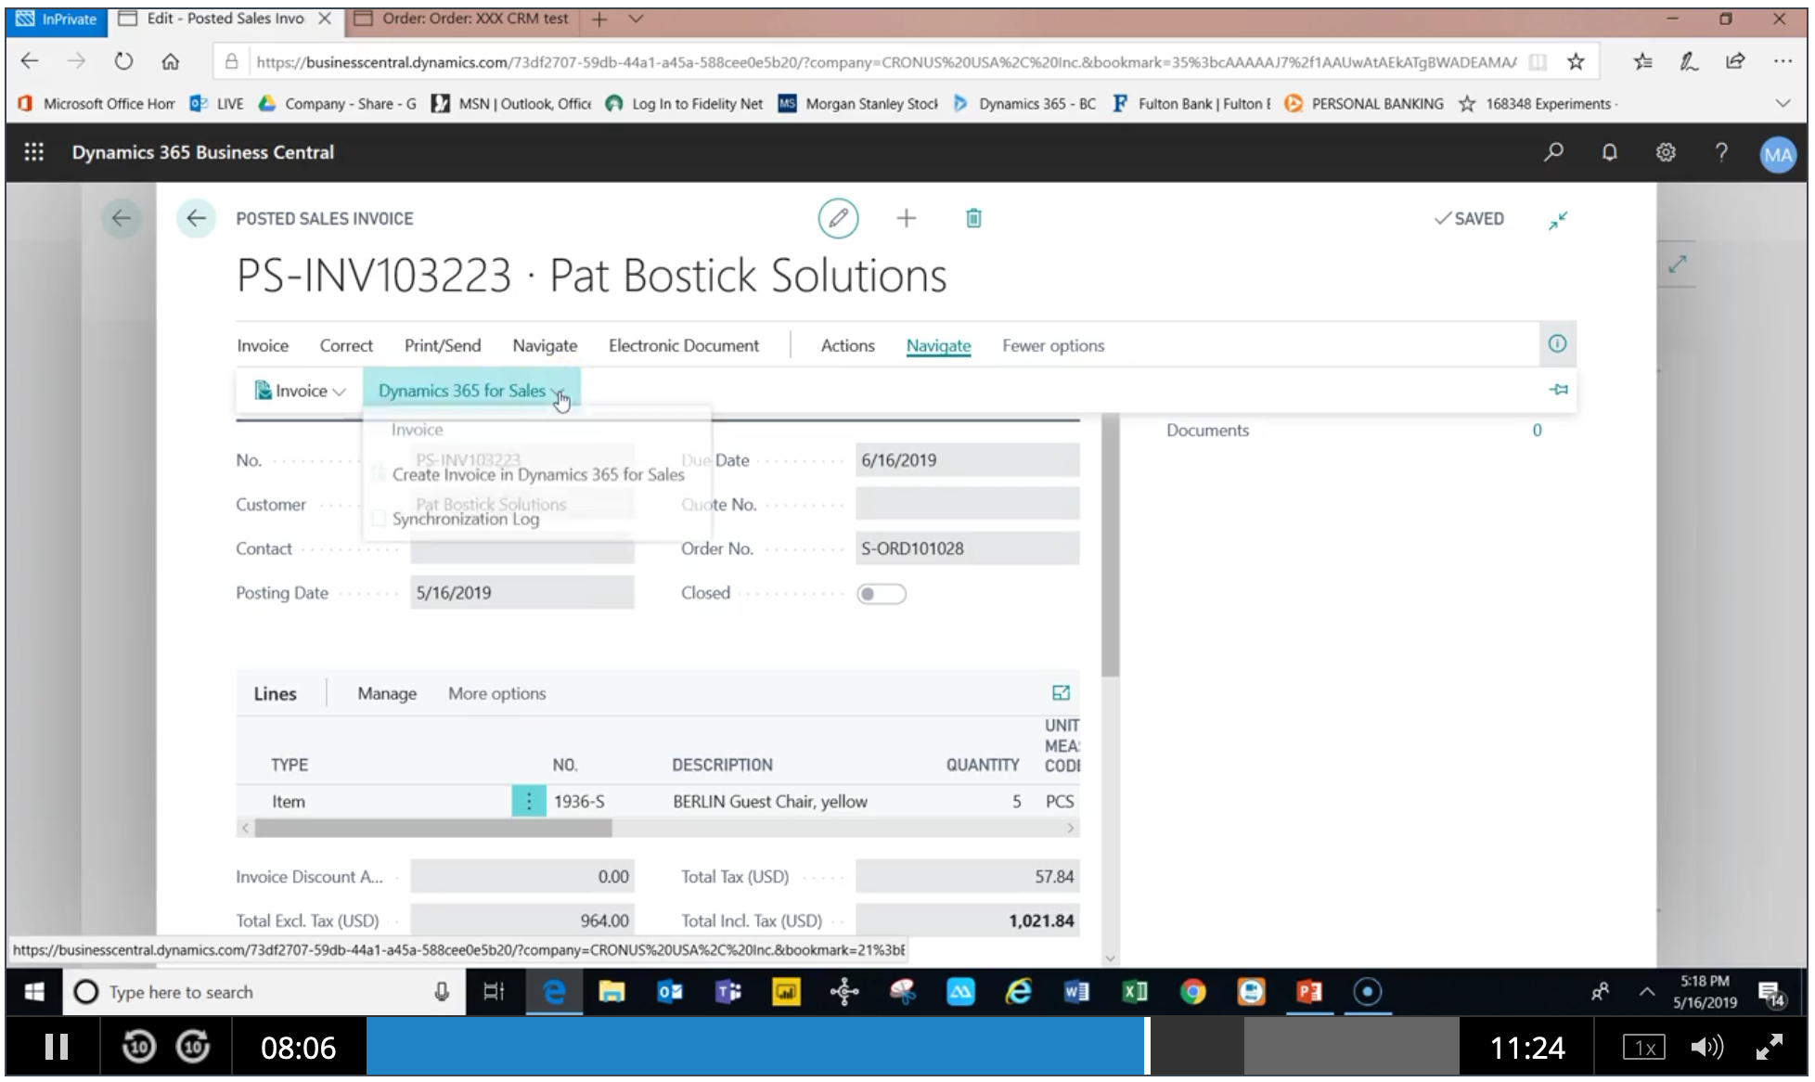The height and width of the screenshot is (1082, 1815).
Task: Open the notifications bell
Action: (1610, 152)
